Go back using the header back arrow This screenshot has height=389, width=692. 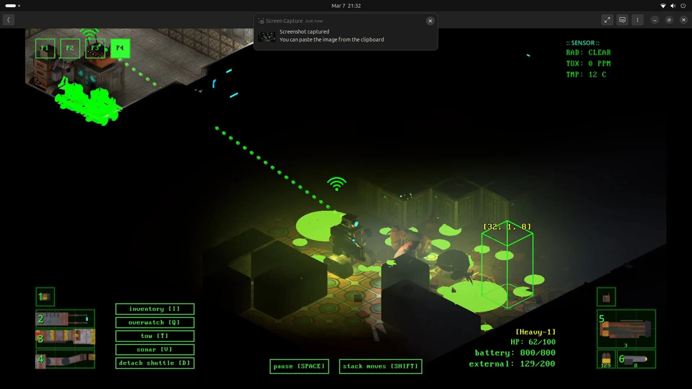click(9, 20)
